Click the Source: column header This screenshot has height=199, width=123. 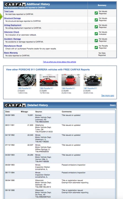click(39, 112)
